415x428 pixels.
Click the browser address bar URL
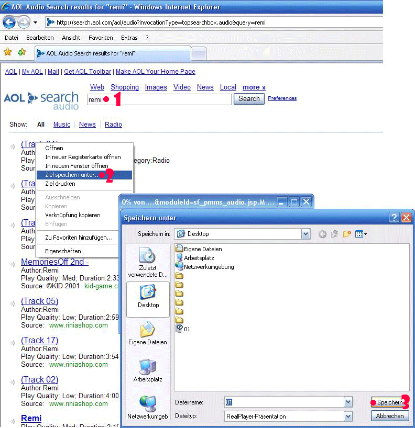(x=161, y=22)
